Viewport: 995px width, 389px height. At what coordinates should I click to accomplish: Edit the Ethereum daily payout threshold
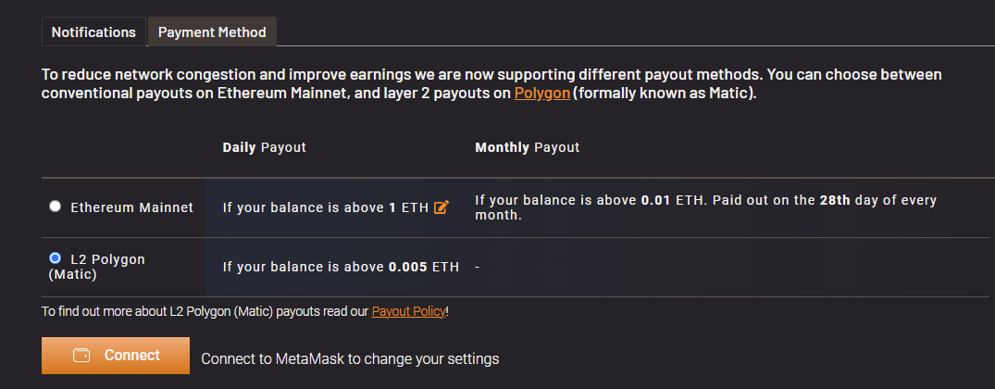point(441,207)
